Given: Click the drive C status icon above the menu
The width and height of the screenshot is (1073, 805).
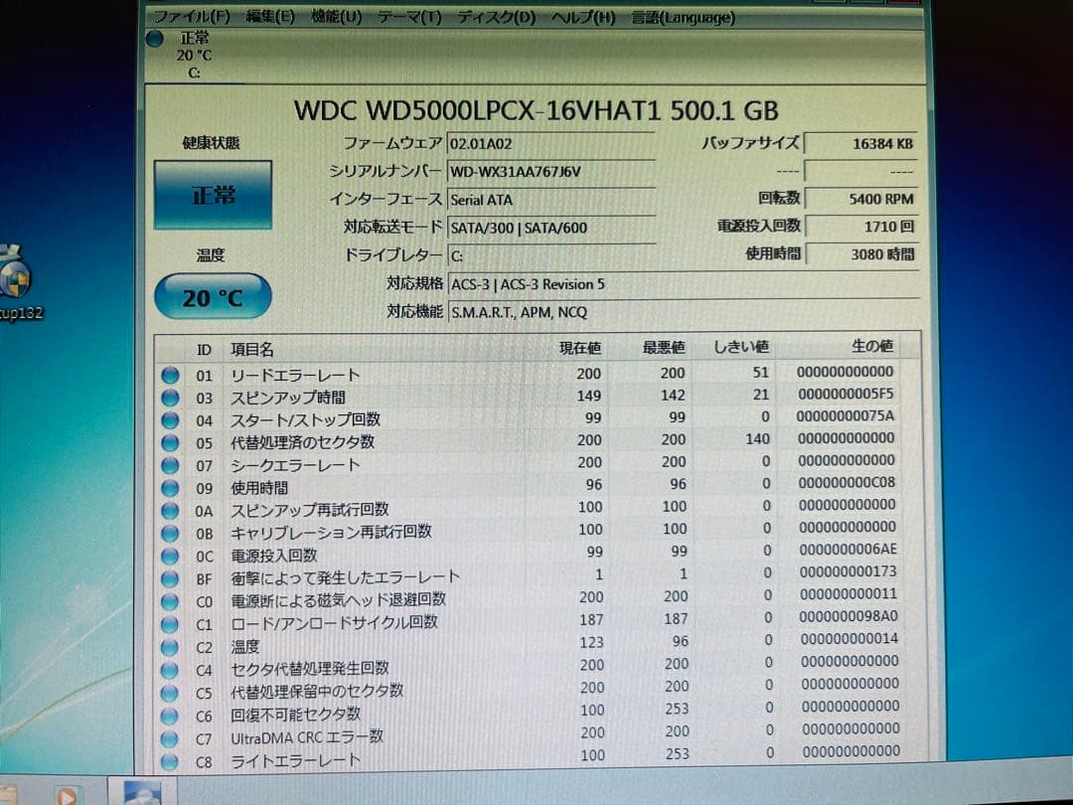Looking at the screenshot, I should point(155,40).
